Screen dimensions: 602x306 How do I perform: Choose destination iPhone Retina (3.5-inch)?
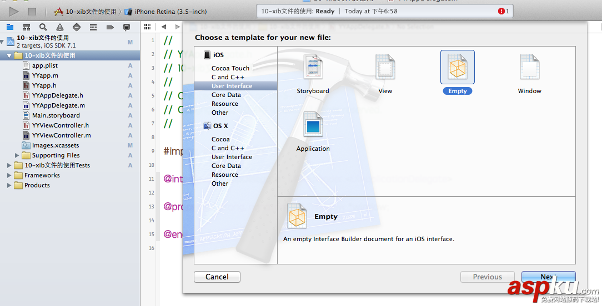coord(166,12)
